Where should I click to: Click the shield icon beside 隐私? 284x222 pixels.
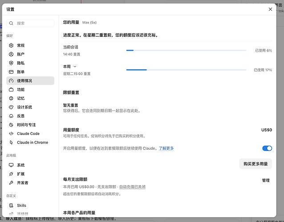(11, 63)
